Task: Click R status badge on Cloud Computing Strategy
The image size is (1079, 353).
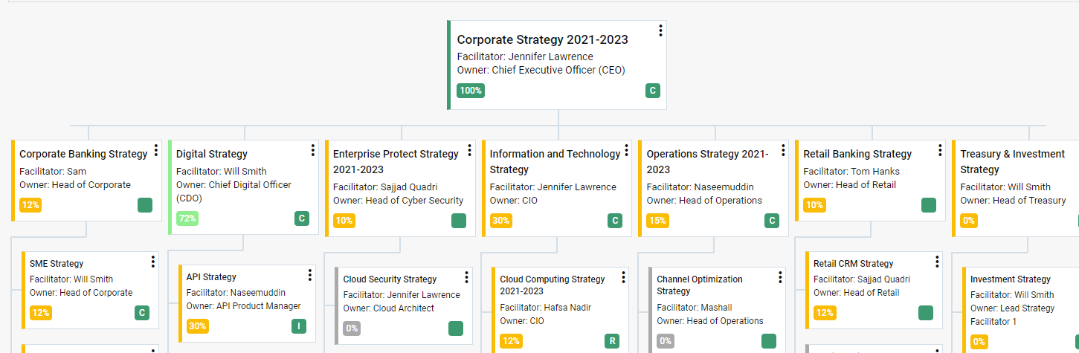Action: coord(612,342)
